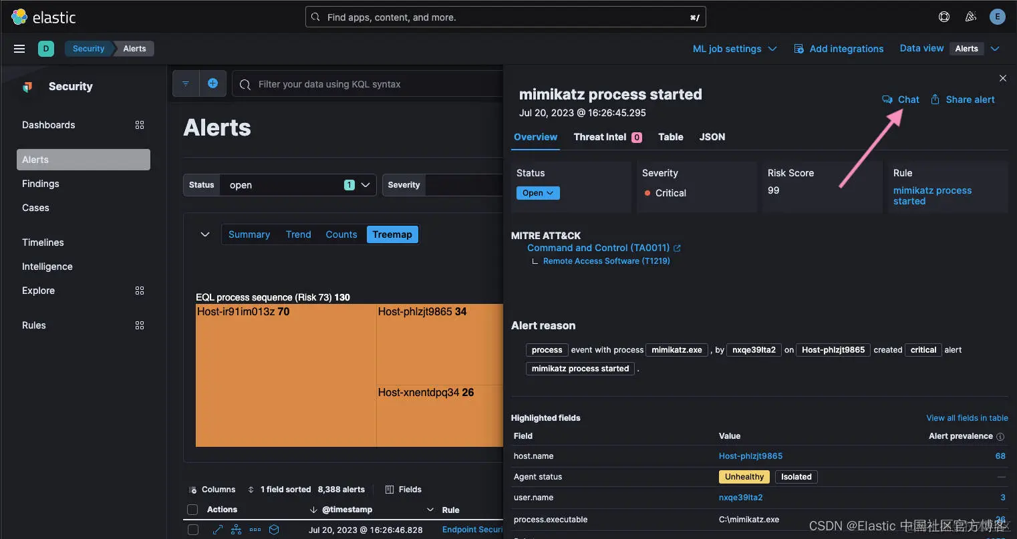This screenshot has width=1017, height=539.
Task: Analyze event icon in first row
Action: pyautogui.click(x=236, y=530)
